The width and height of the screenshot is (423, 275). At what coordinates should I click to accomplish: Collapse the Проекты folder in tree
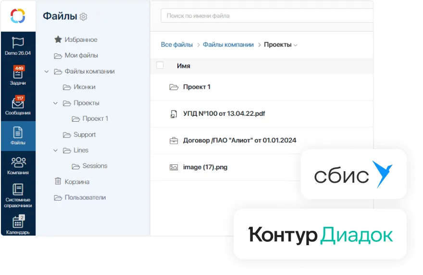coord(56,103)
